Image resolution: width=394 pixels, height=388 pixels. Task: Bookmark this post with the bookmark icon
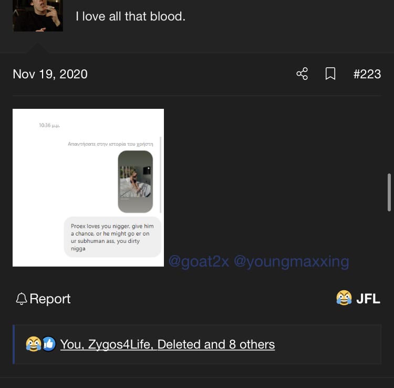pos(330,74)
